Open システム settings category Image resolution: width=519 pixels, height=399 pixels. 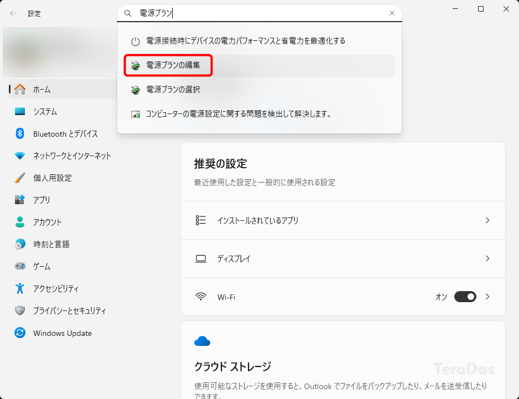[x=63, y=112]
